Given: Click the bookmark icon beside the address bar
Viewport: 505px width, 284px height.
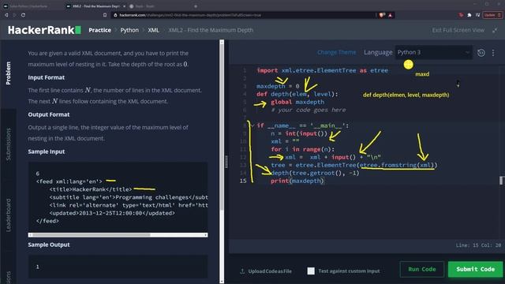Looking at the screenshot, I should pyautogui.click(x=105, y=15).
